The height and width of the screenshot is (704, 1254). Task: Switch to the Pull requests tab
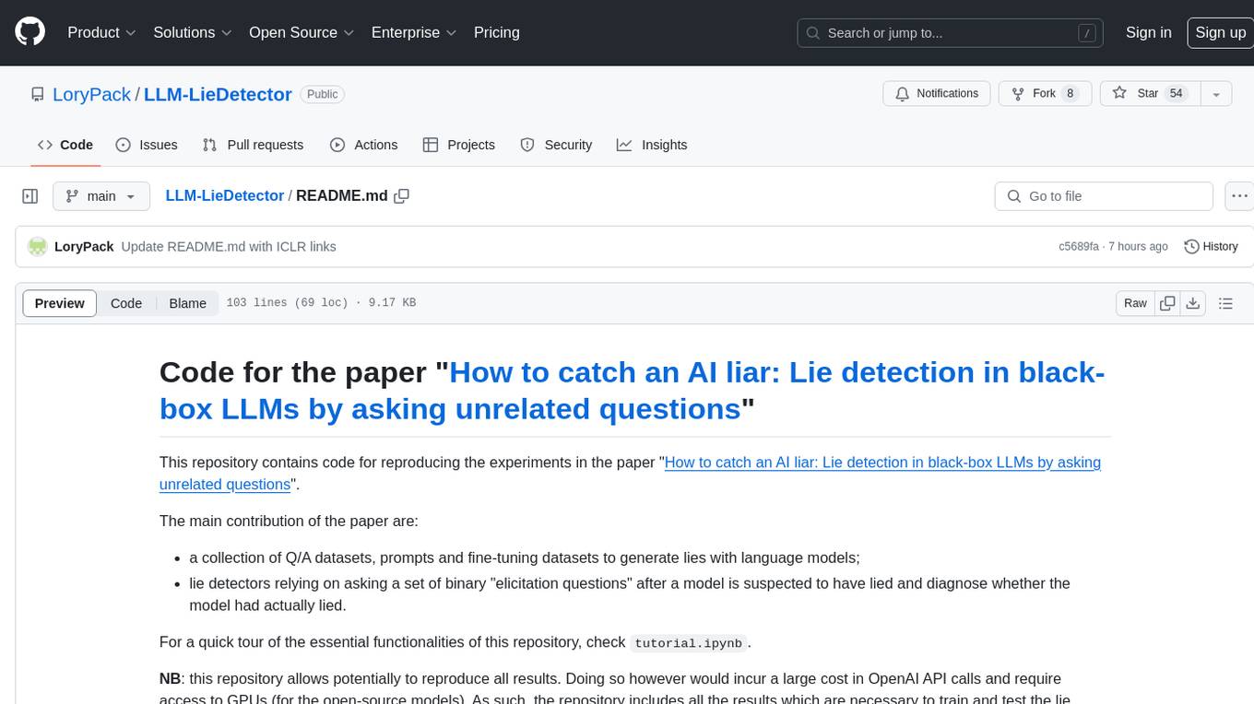pyautogui.click(x=253, y=145)
